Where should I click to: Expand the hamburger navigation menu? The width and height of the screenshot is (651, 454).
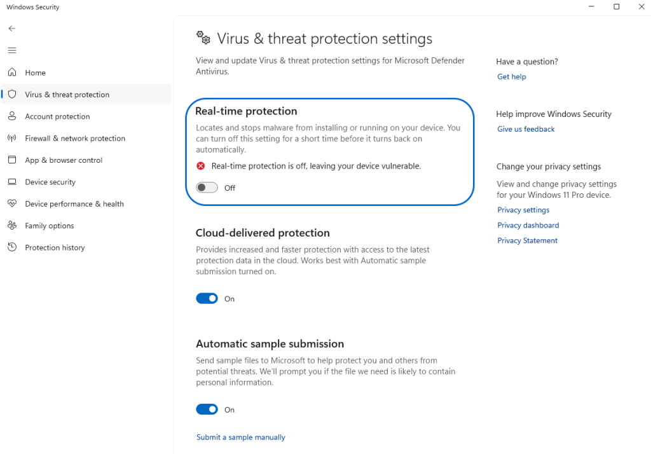[11, 50]
